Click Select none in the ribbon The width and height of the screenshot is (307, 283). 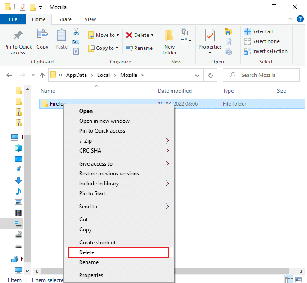pyautogui.click(x=262, y=41)
